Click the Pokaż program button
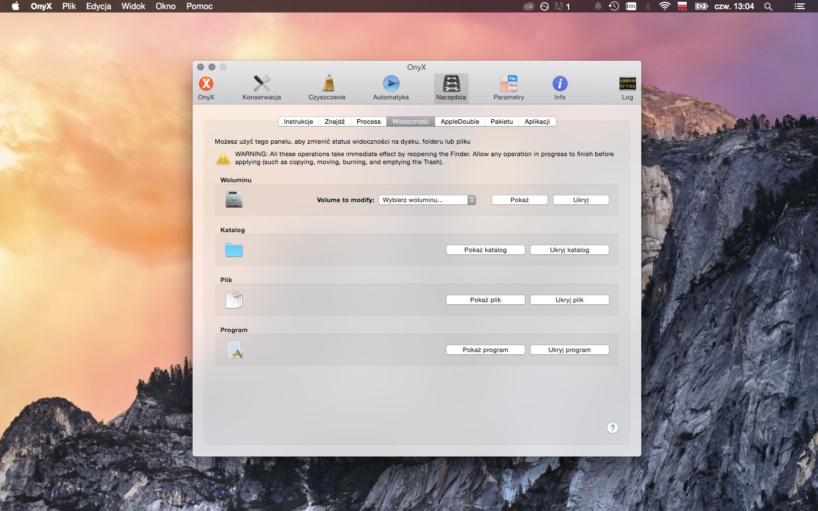818x511 pixels. (x=486, y=350)
